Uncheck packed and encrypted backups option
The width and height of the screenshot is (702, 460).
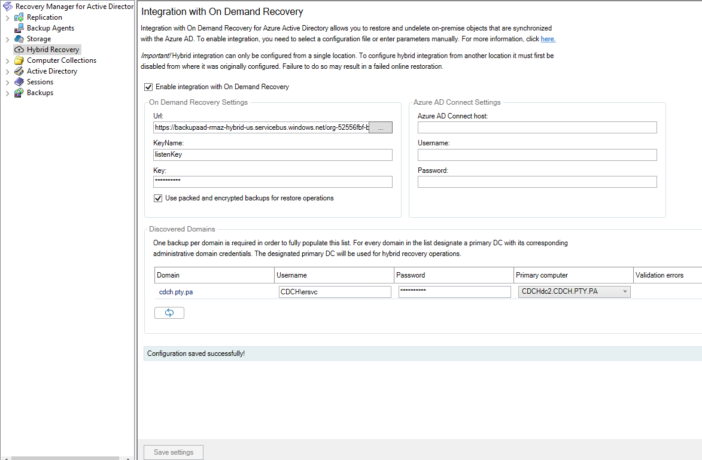[157, 198]
